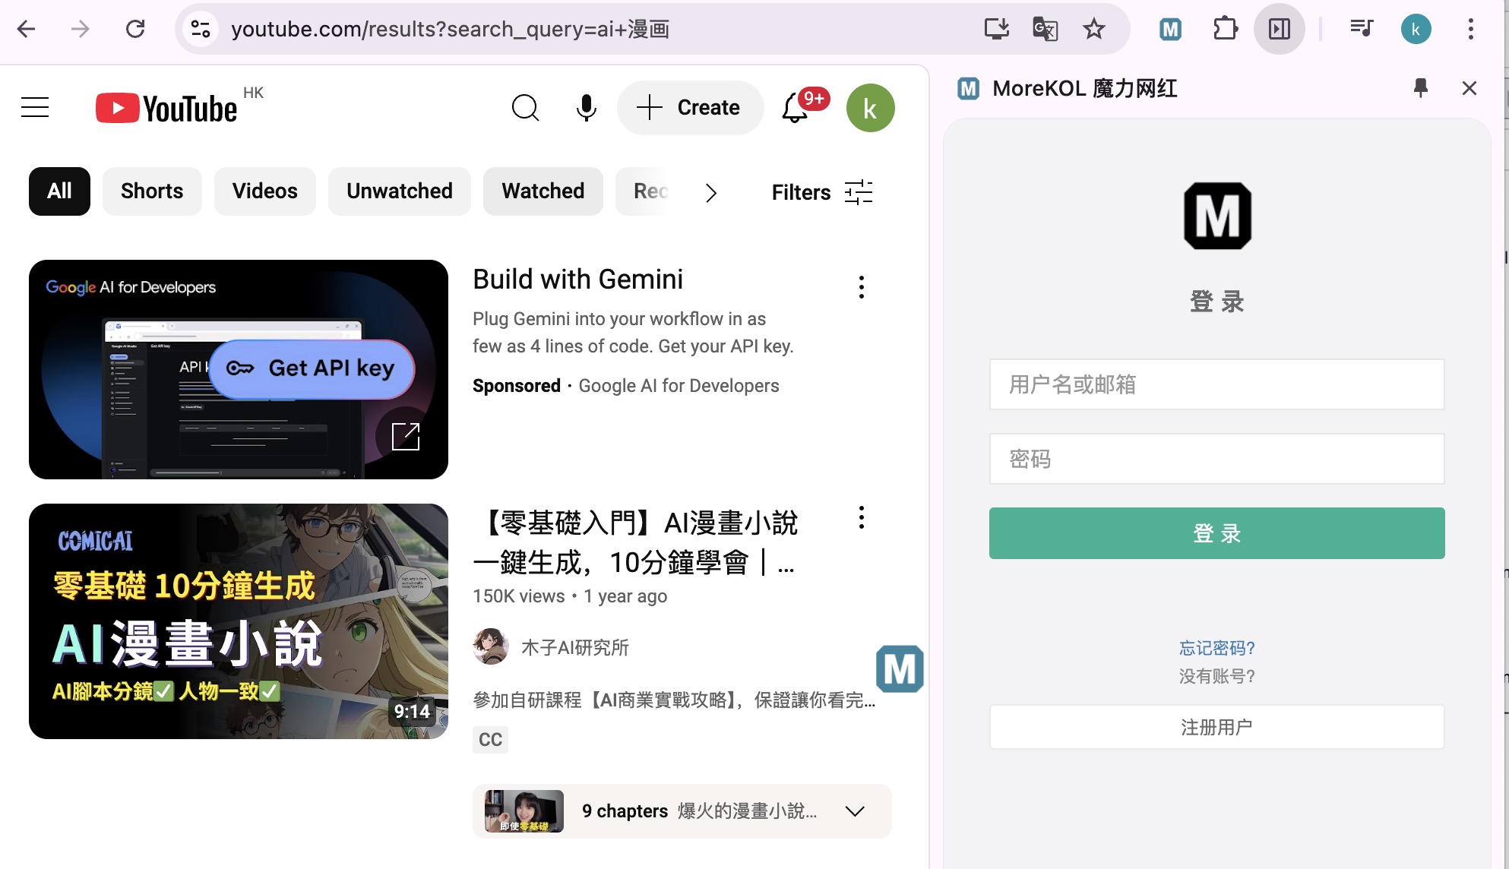Viewport: 1509px width, 869px height.
Task: Select the Videos filter chip
Action: point(264,191)
